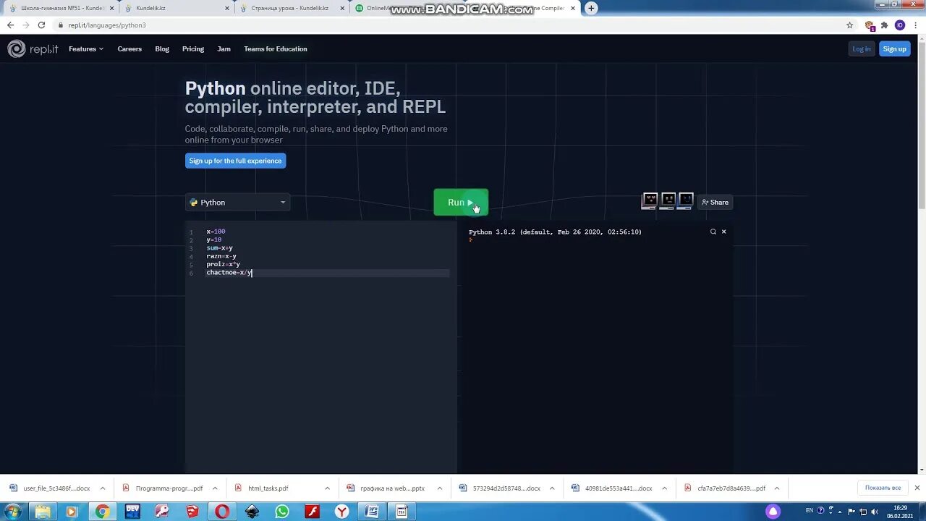Expand options for 573294d2d58748 docx download
926x521 pixels.
tap(552, 488)
